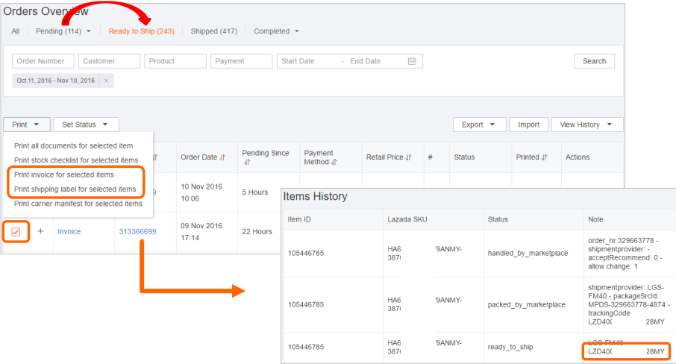This screenshot has width=676, height=364.
Task: Expand the Export dropdown
Action: click(479, 125)
